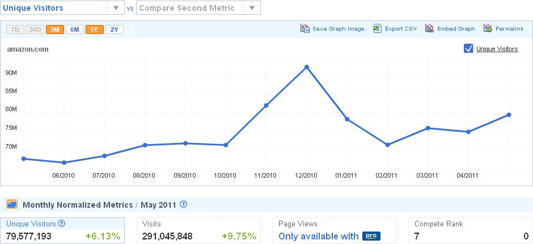Image resolution: width=533 pixels, height=244 pixels.
Task: Click the 90M y-axis label
Action: click(11, 73)
